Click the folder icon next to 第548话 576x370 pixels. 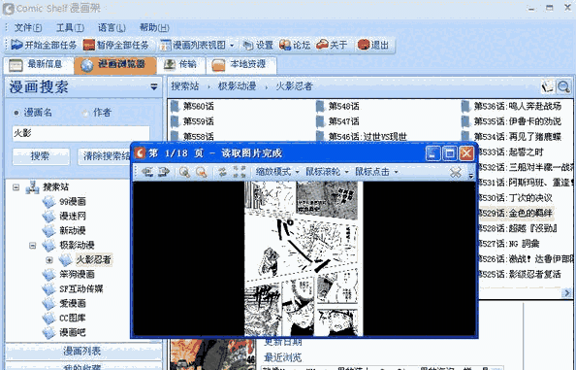click(x=320, y=106)
